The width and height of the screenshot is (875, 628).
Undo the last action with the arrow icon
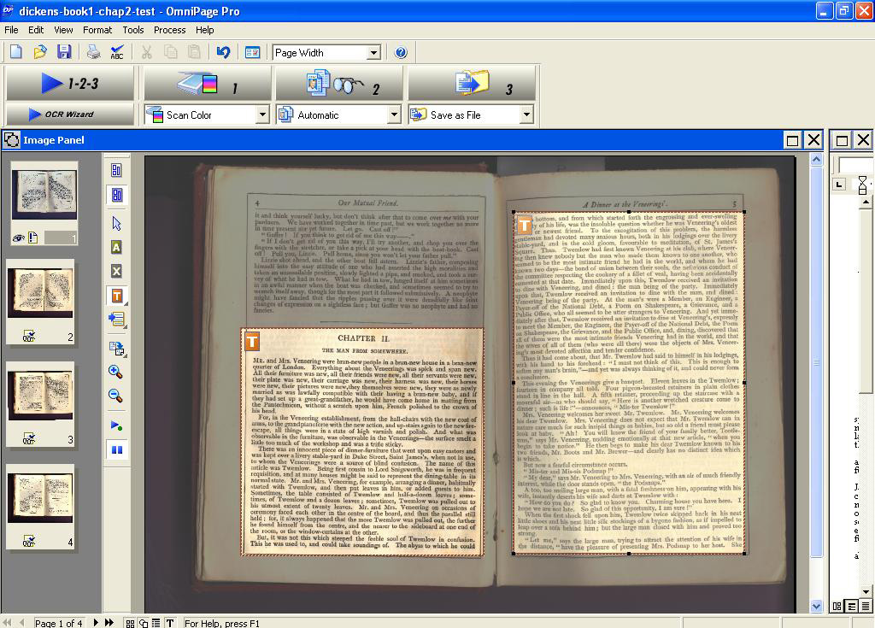point(223,52)
